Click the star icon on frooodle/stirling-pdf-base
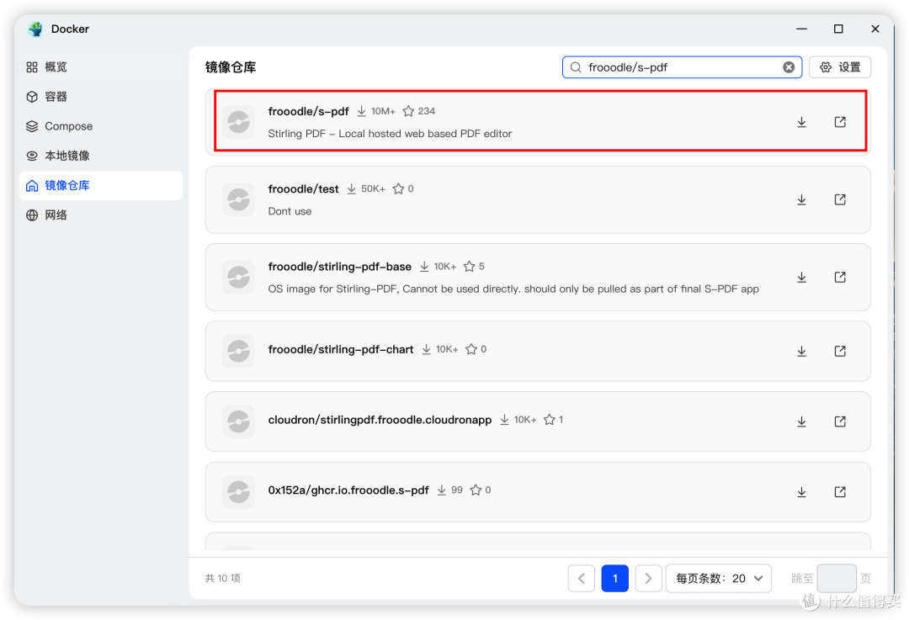This screenshot has height=620, width=909. [469, 267]
